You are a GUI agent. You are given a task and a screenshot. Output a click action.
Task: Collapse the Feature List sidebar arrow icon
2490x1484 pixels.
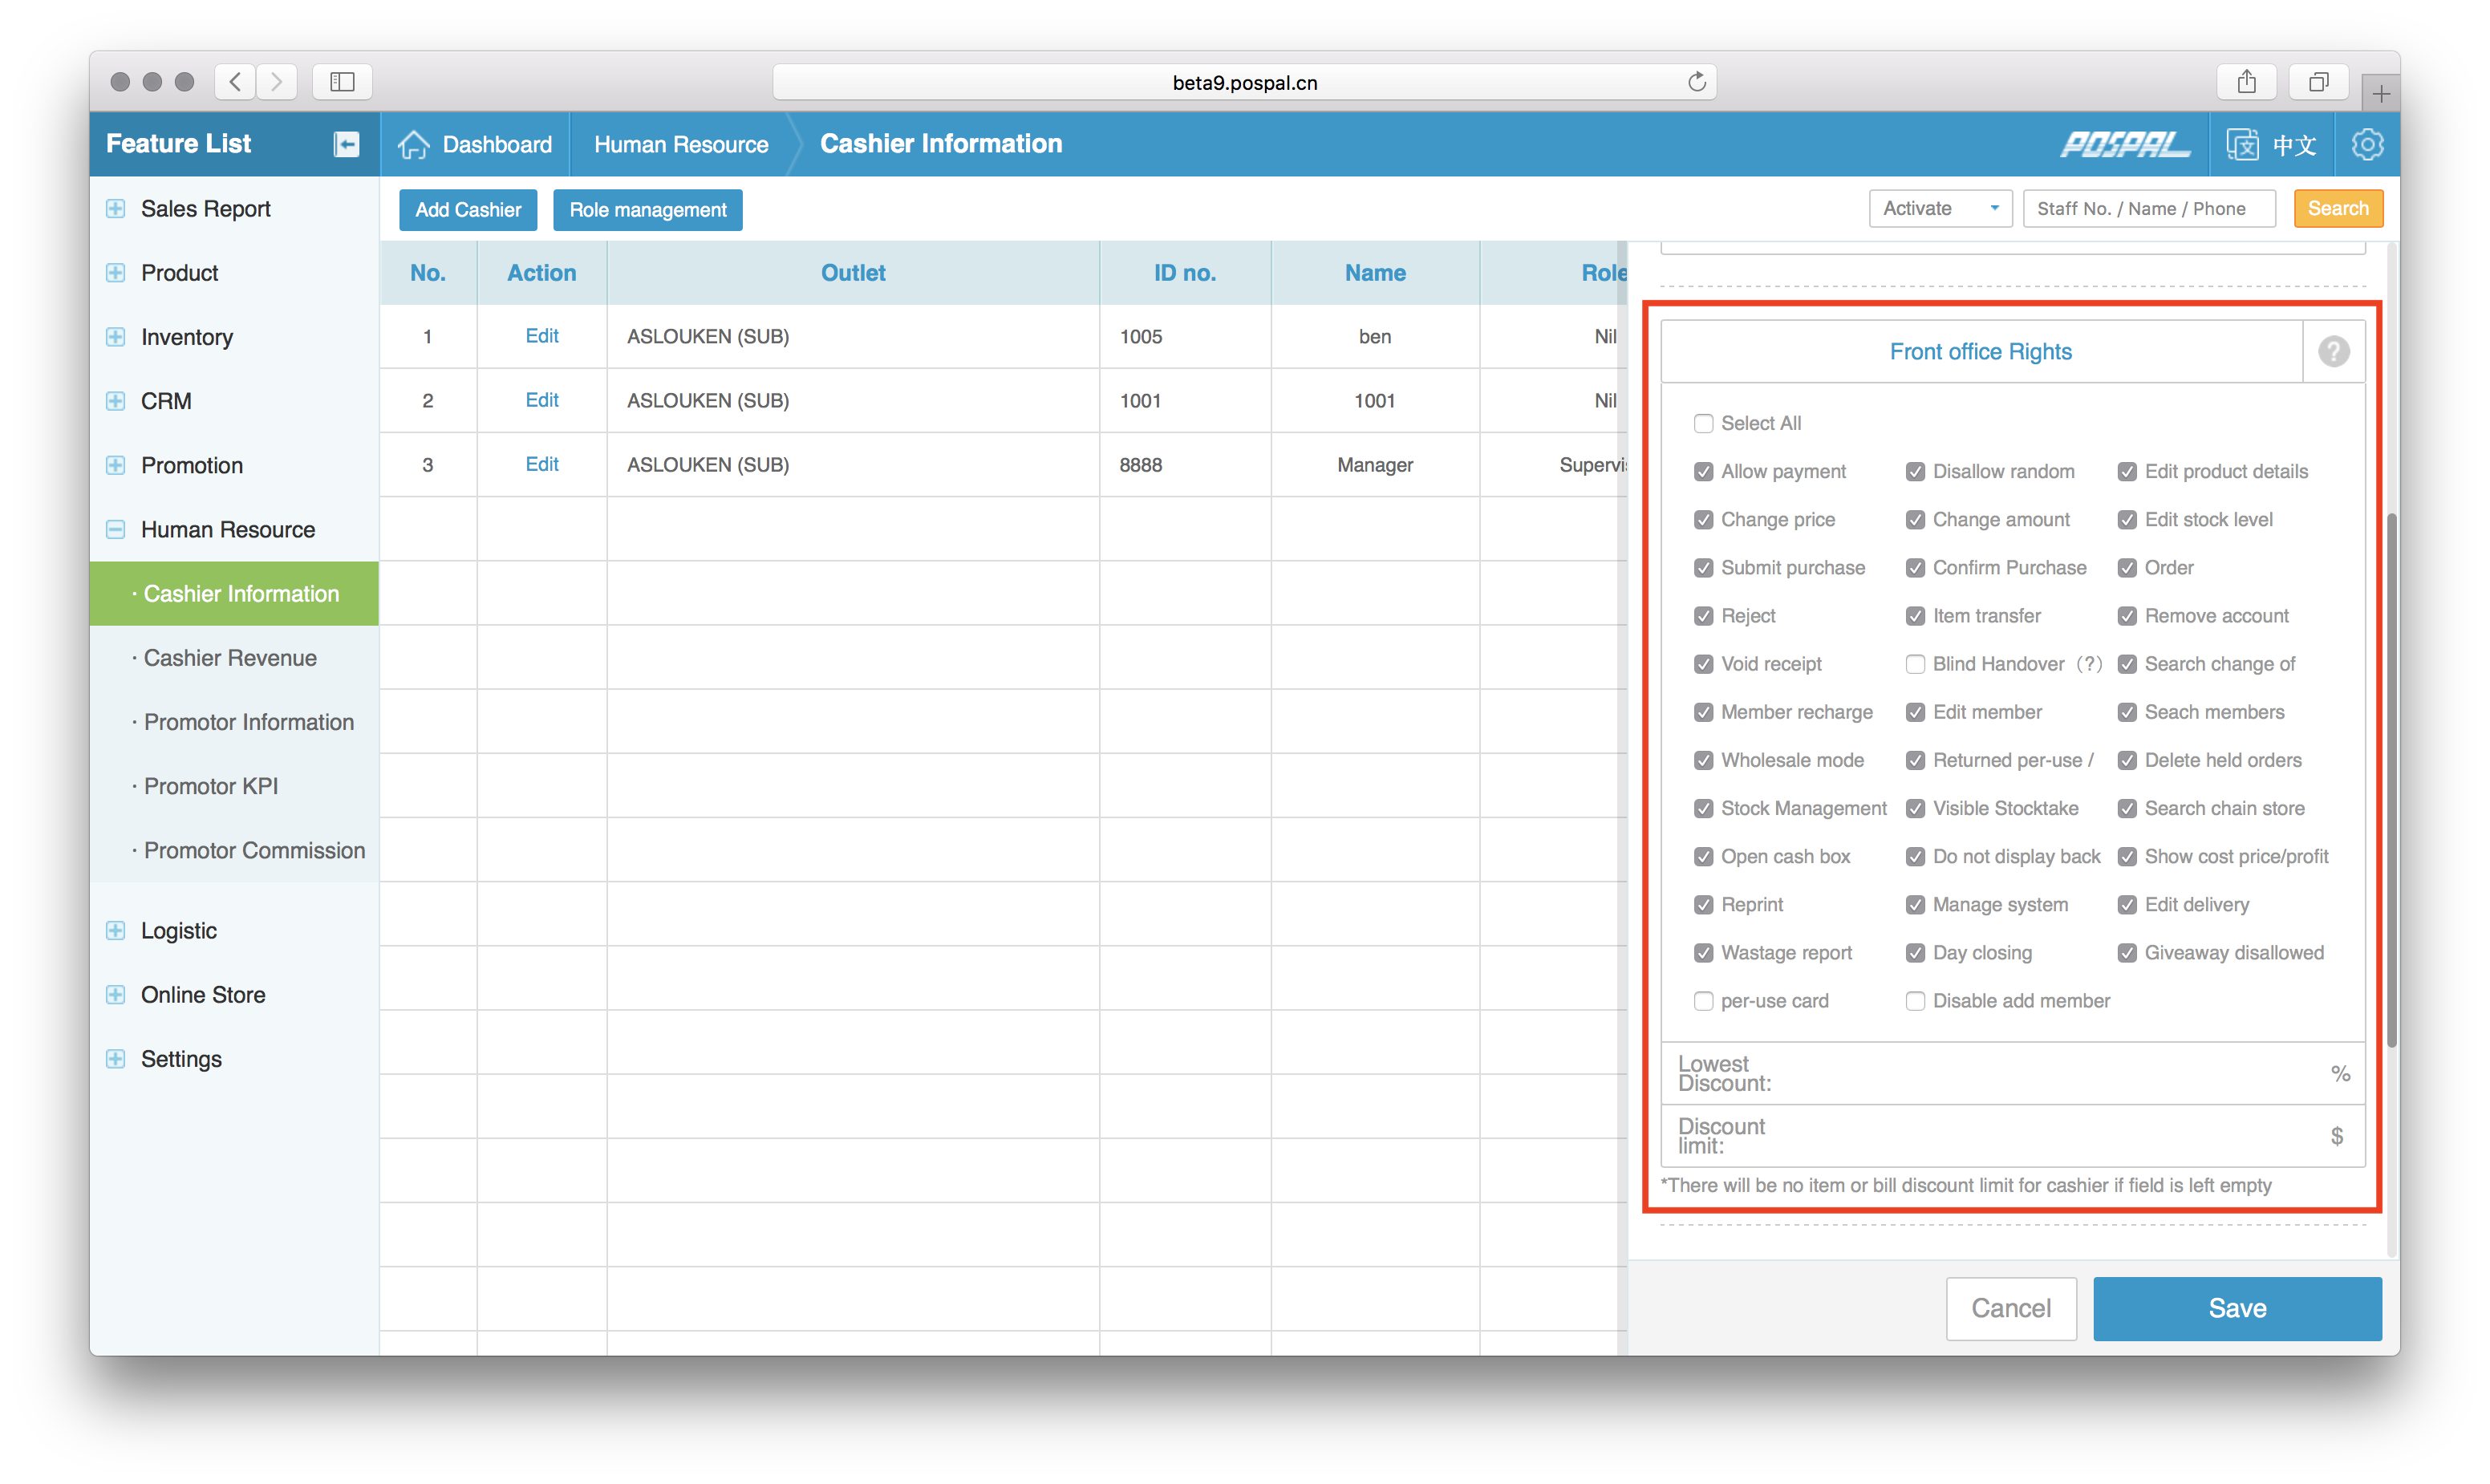[346, 144]
